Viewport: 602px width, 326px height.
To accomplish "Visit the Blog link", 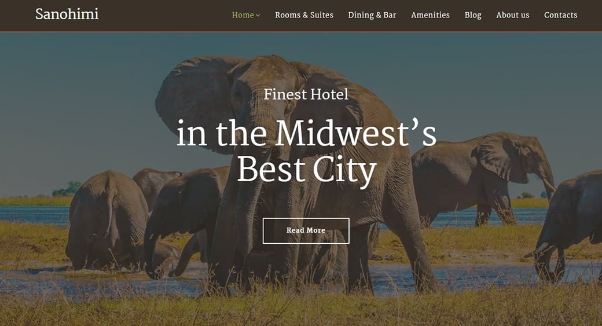I will click(472, 15).
